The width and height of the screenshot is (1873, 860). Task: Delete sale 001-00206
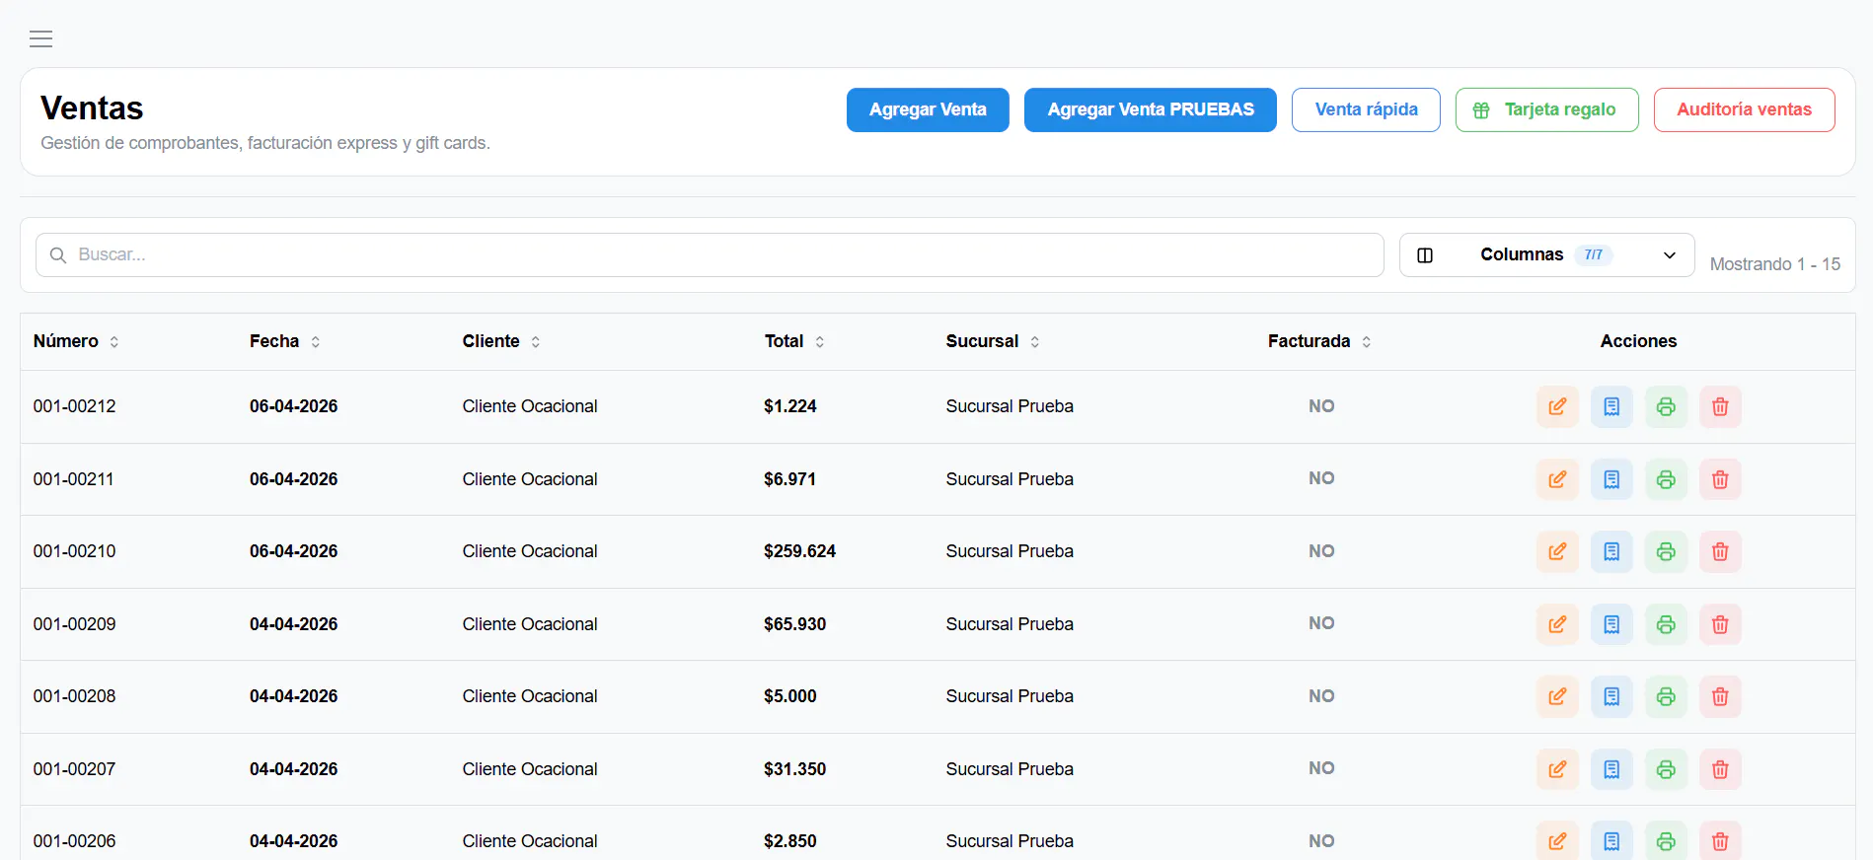tap(1720, 840)
